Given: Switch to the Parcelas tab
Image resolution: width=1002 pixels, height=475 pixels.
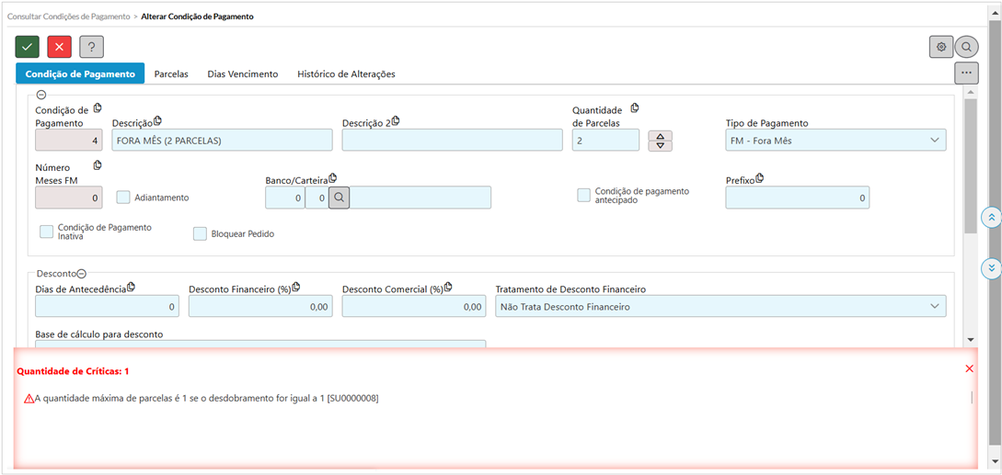Looking at the screenshot, I should [171, 74].
